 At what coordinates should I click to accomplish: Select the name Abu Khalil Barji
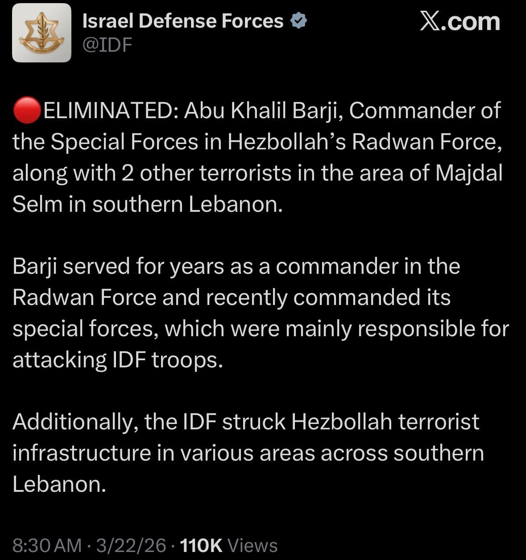[x=263, y=111]
